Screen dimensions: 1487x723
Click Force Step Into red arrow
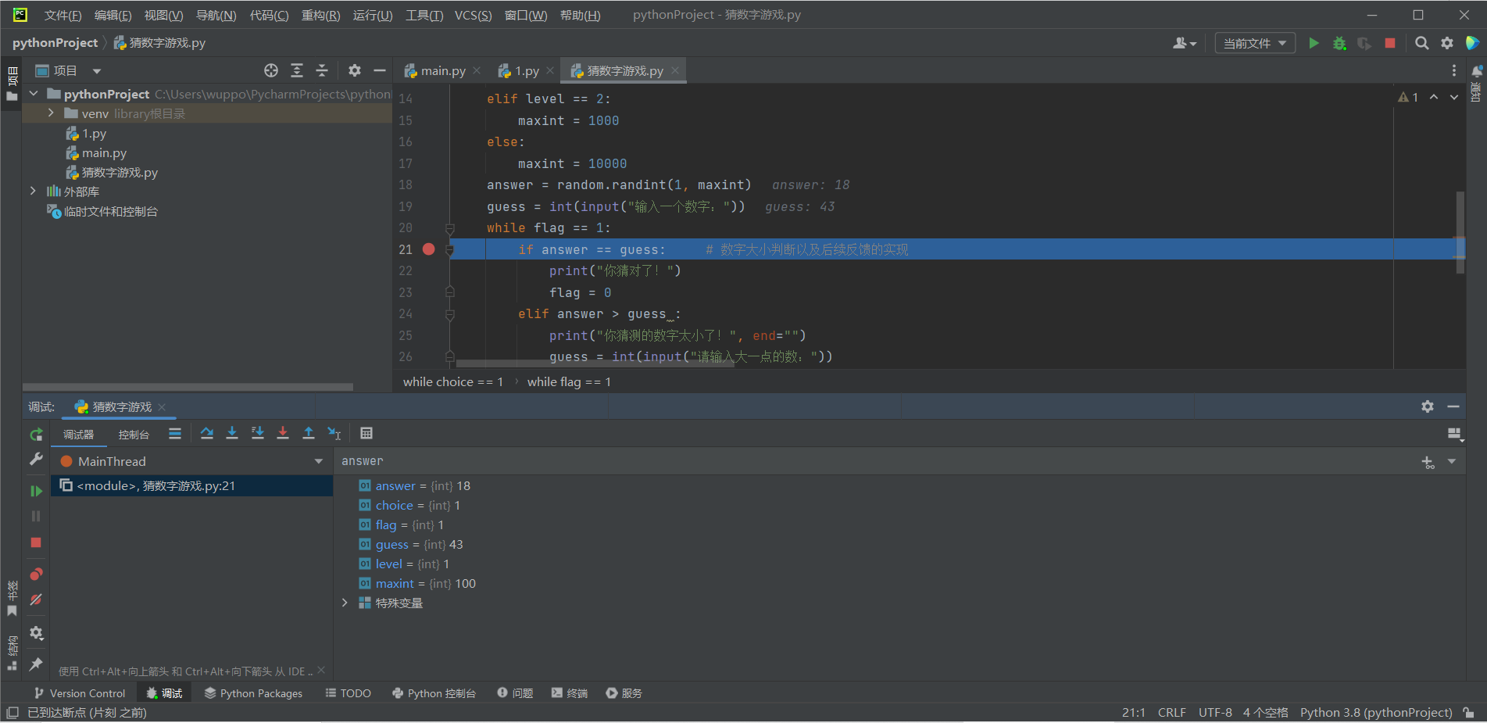point(283,433)
